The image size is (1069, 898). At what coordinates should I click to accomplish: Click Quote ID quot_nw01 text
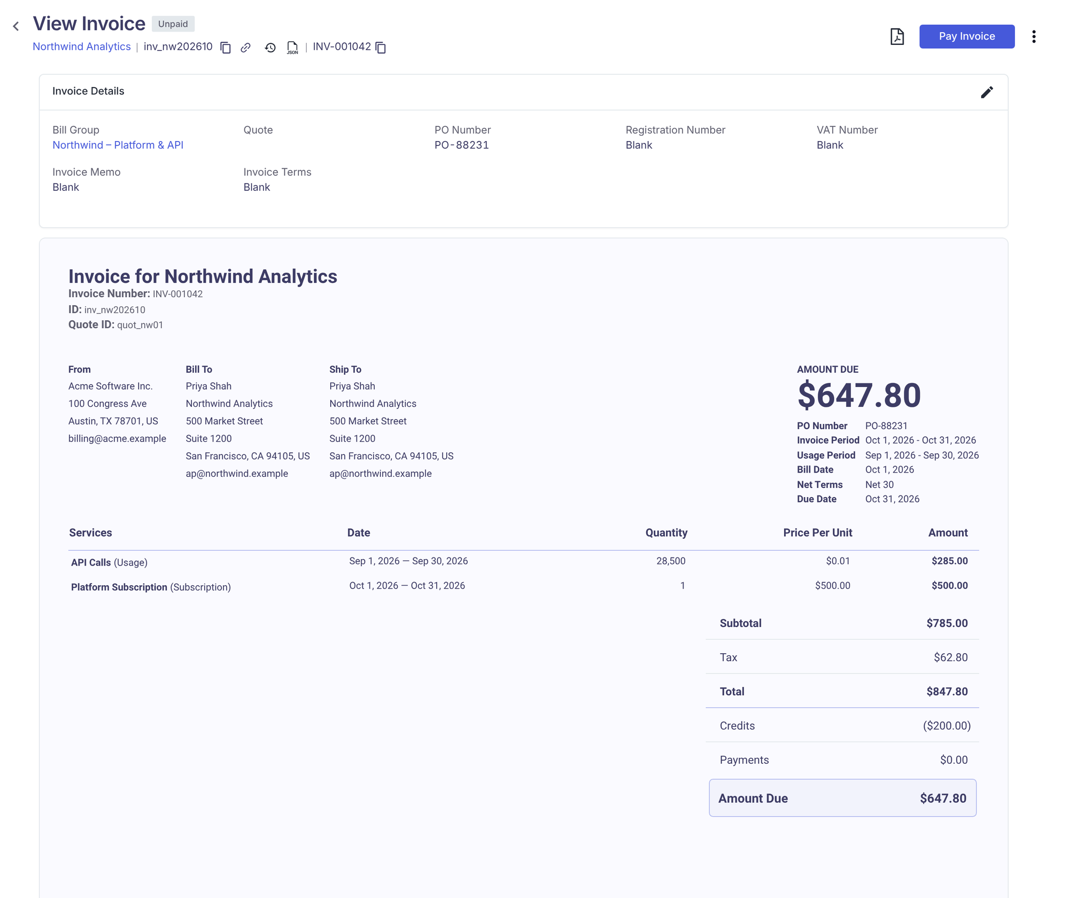pos(115,325)
